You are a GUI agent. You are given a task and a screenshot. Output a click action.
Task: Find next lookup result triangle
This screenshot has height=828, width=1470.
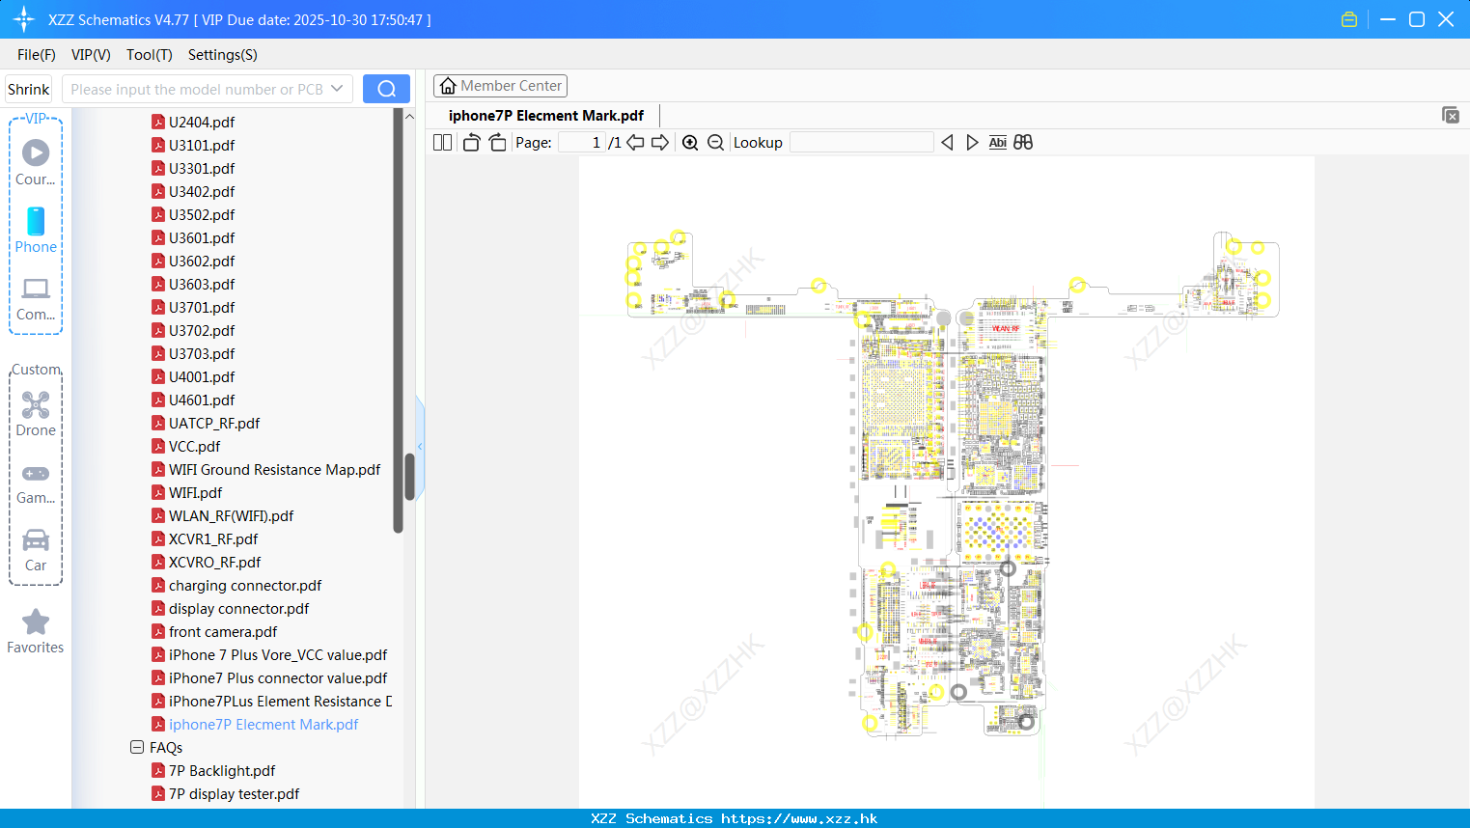pos(972,143)
